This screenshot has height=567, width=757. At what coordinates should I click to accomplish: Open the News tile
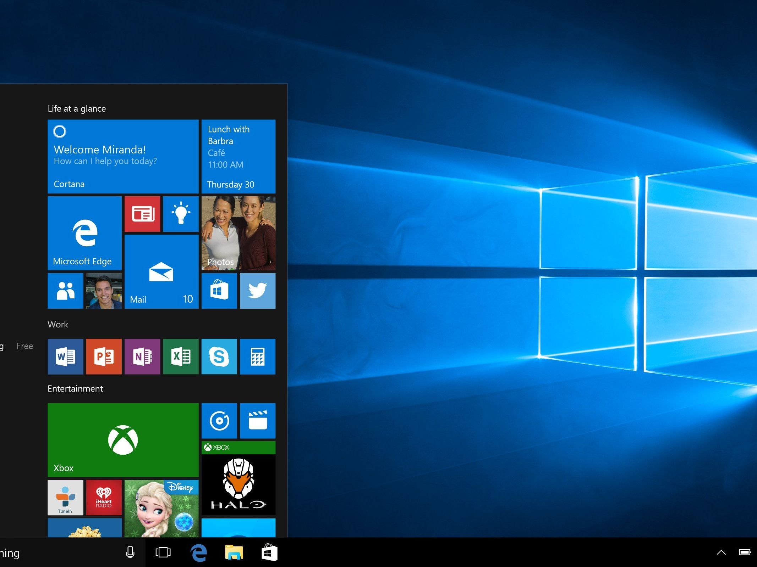[x=142, y=214]
